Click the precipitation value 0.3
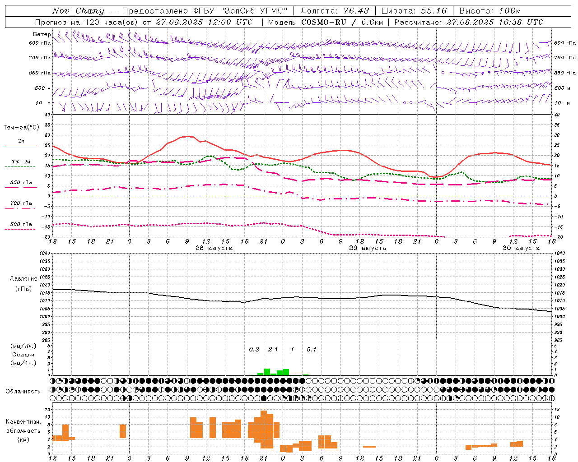578x462 pixels. [254, 349]
